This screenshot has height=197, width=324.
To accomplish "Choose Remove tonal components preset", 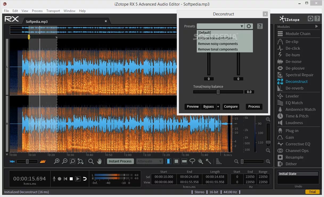I will point(225,49).
